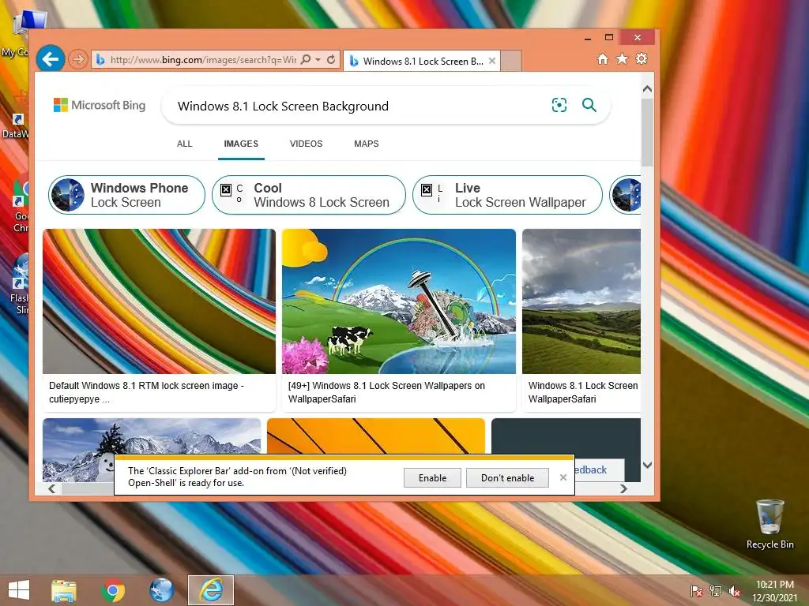
Task: Click the browser forward arrow button
Action: click(78, 60)
